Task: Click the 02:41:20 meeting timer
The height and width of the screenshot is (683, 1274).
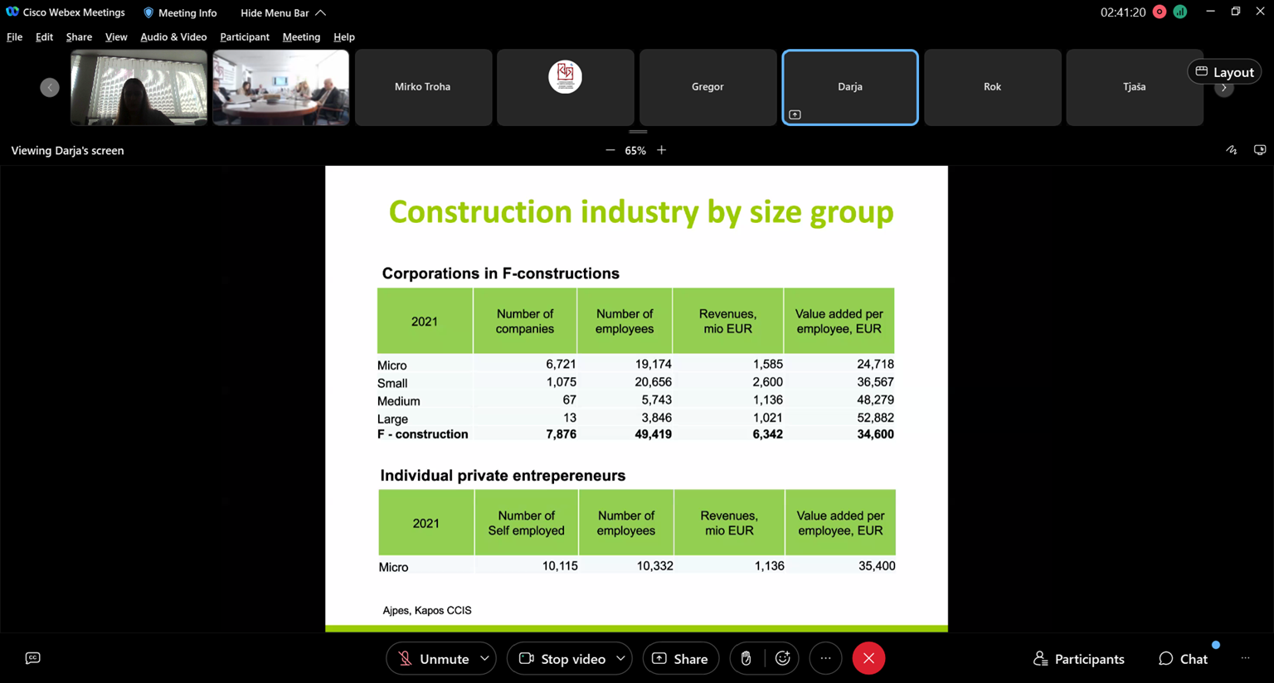Action: (1123, 12)
